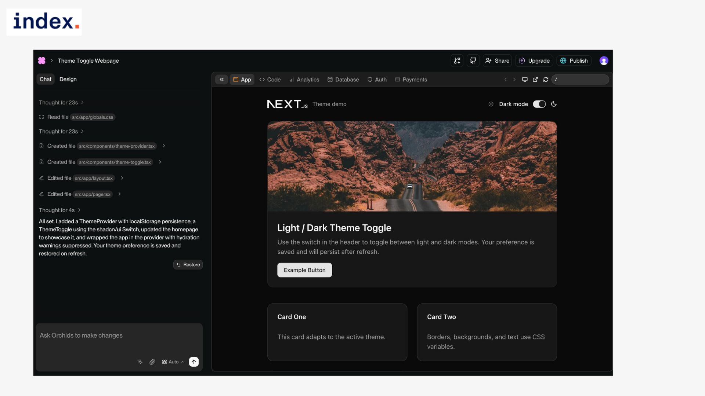Toggle the Dark mode switch
705x396 pixels.
click(539, 104)
